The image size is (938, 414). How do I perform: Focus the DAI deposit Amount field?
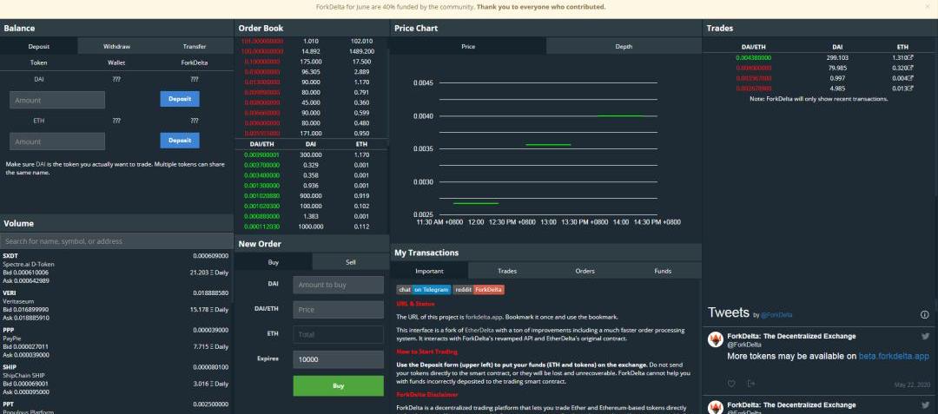click(57, 100)
